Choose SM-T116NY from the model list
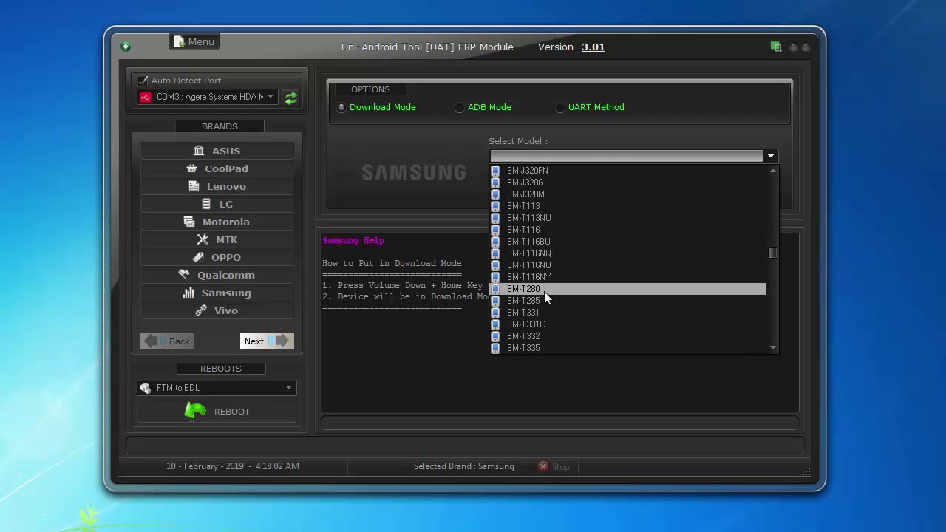946x532 pixels. pos(627,277)
